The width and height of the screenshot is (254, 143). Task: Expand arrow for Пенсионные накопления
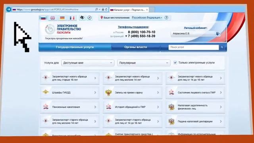click(x=95, y=107)
